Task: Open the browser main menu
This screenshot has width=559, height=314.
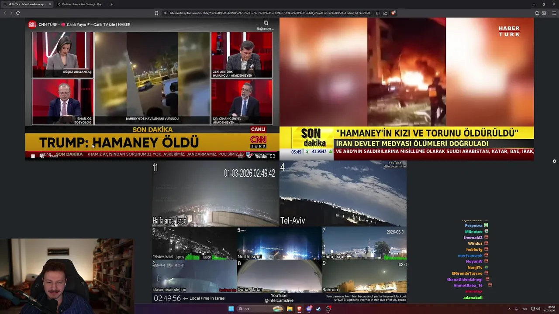Action: coord(554,13)
